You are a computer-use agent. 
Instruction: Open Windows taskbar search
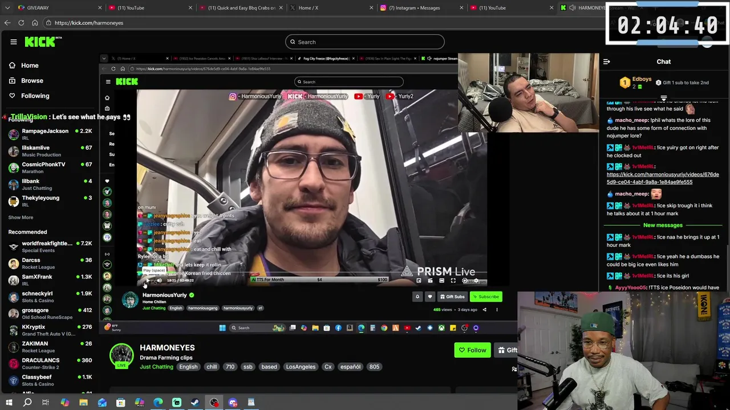(x=27, y=403)
